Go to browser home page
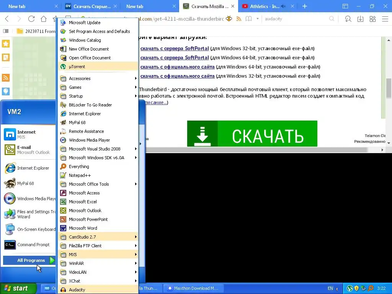Screen dimensions: 392x294 (x=44, y=19)
